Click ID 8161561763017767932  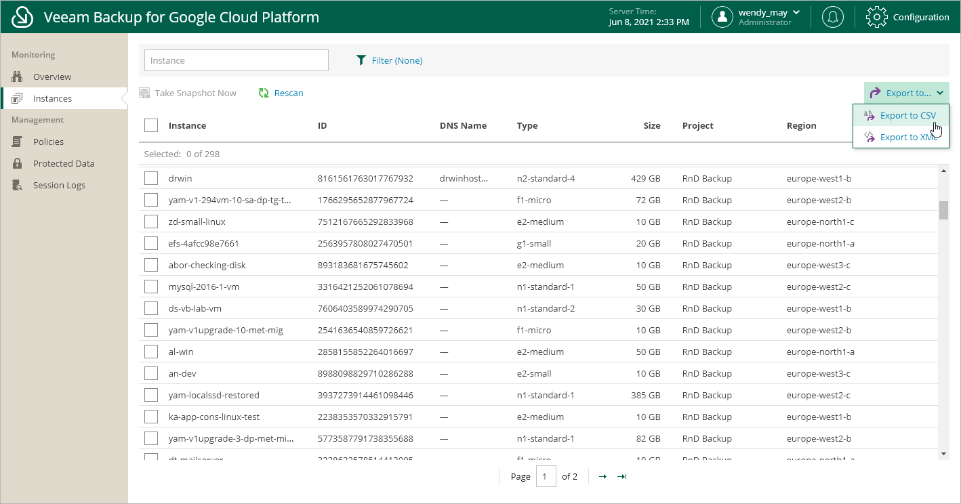coord(365,178)
